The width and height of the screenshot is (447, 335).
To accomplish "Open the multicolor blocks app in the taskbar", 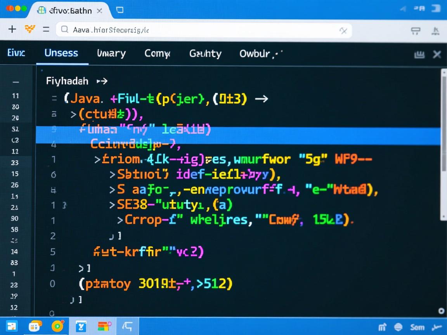I will point(104,326).
